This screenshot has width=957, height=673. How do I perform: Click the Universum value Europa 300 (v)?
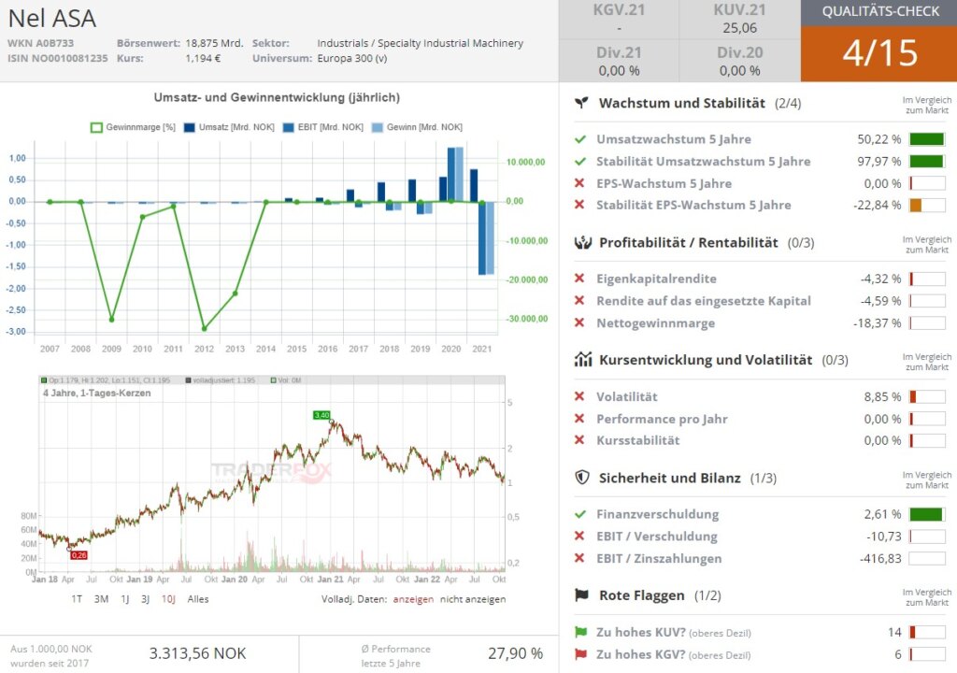(x=352, y=59)
